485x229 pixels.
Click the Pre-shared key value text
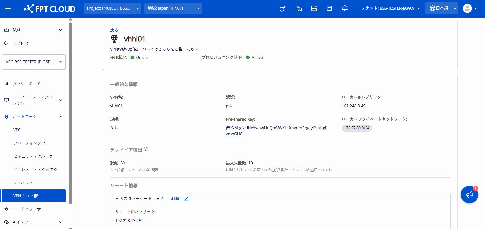(276, 131)
